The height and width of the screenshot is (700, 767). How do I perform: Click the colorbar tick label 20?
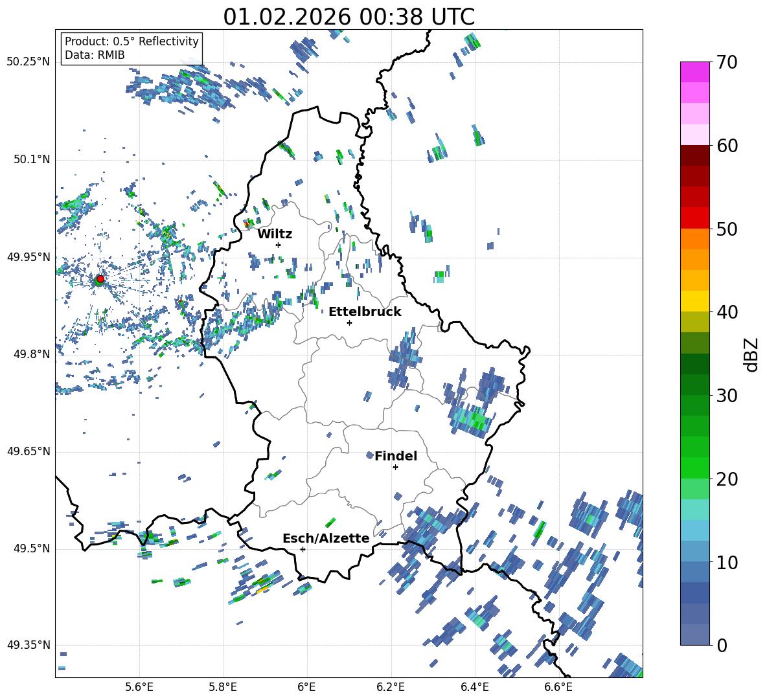tap(727, 479)
